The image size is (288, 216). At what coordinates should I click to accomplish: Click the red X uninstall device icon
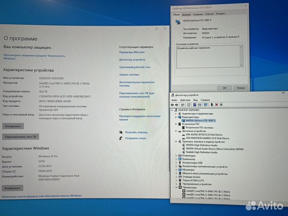tap(216, 105)
